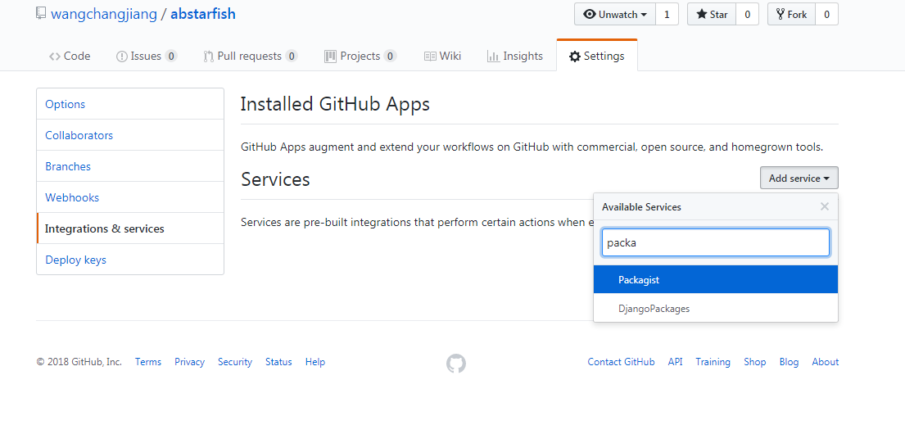Select Integrations & services sidebar item
Image resolution: width=905 pixels, height=425 pixels.
tap(130, 228)
